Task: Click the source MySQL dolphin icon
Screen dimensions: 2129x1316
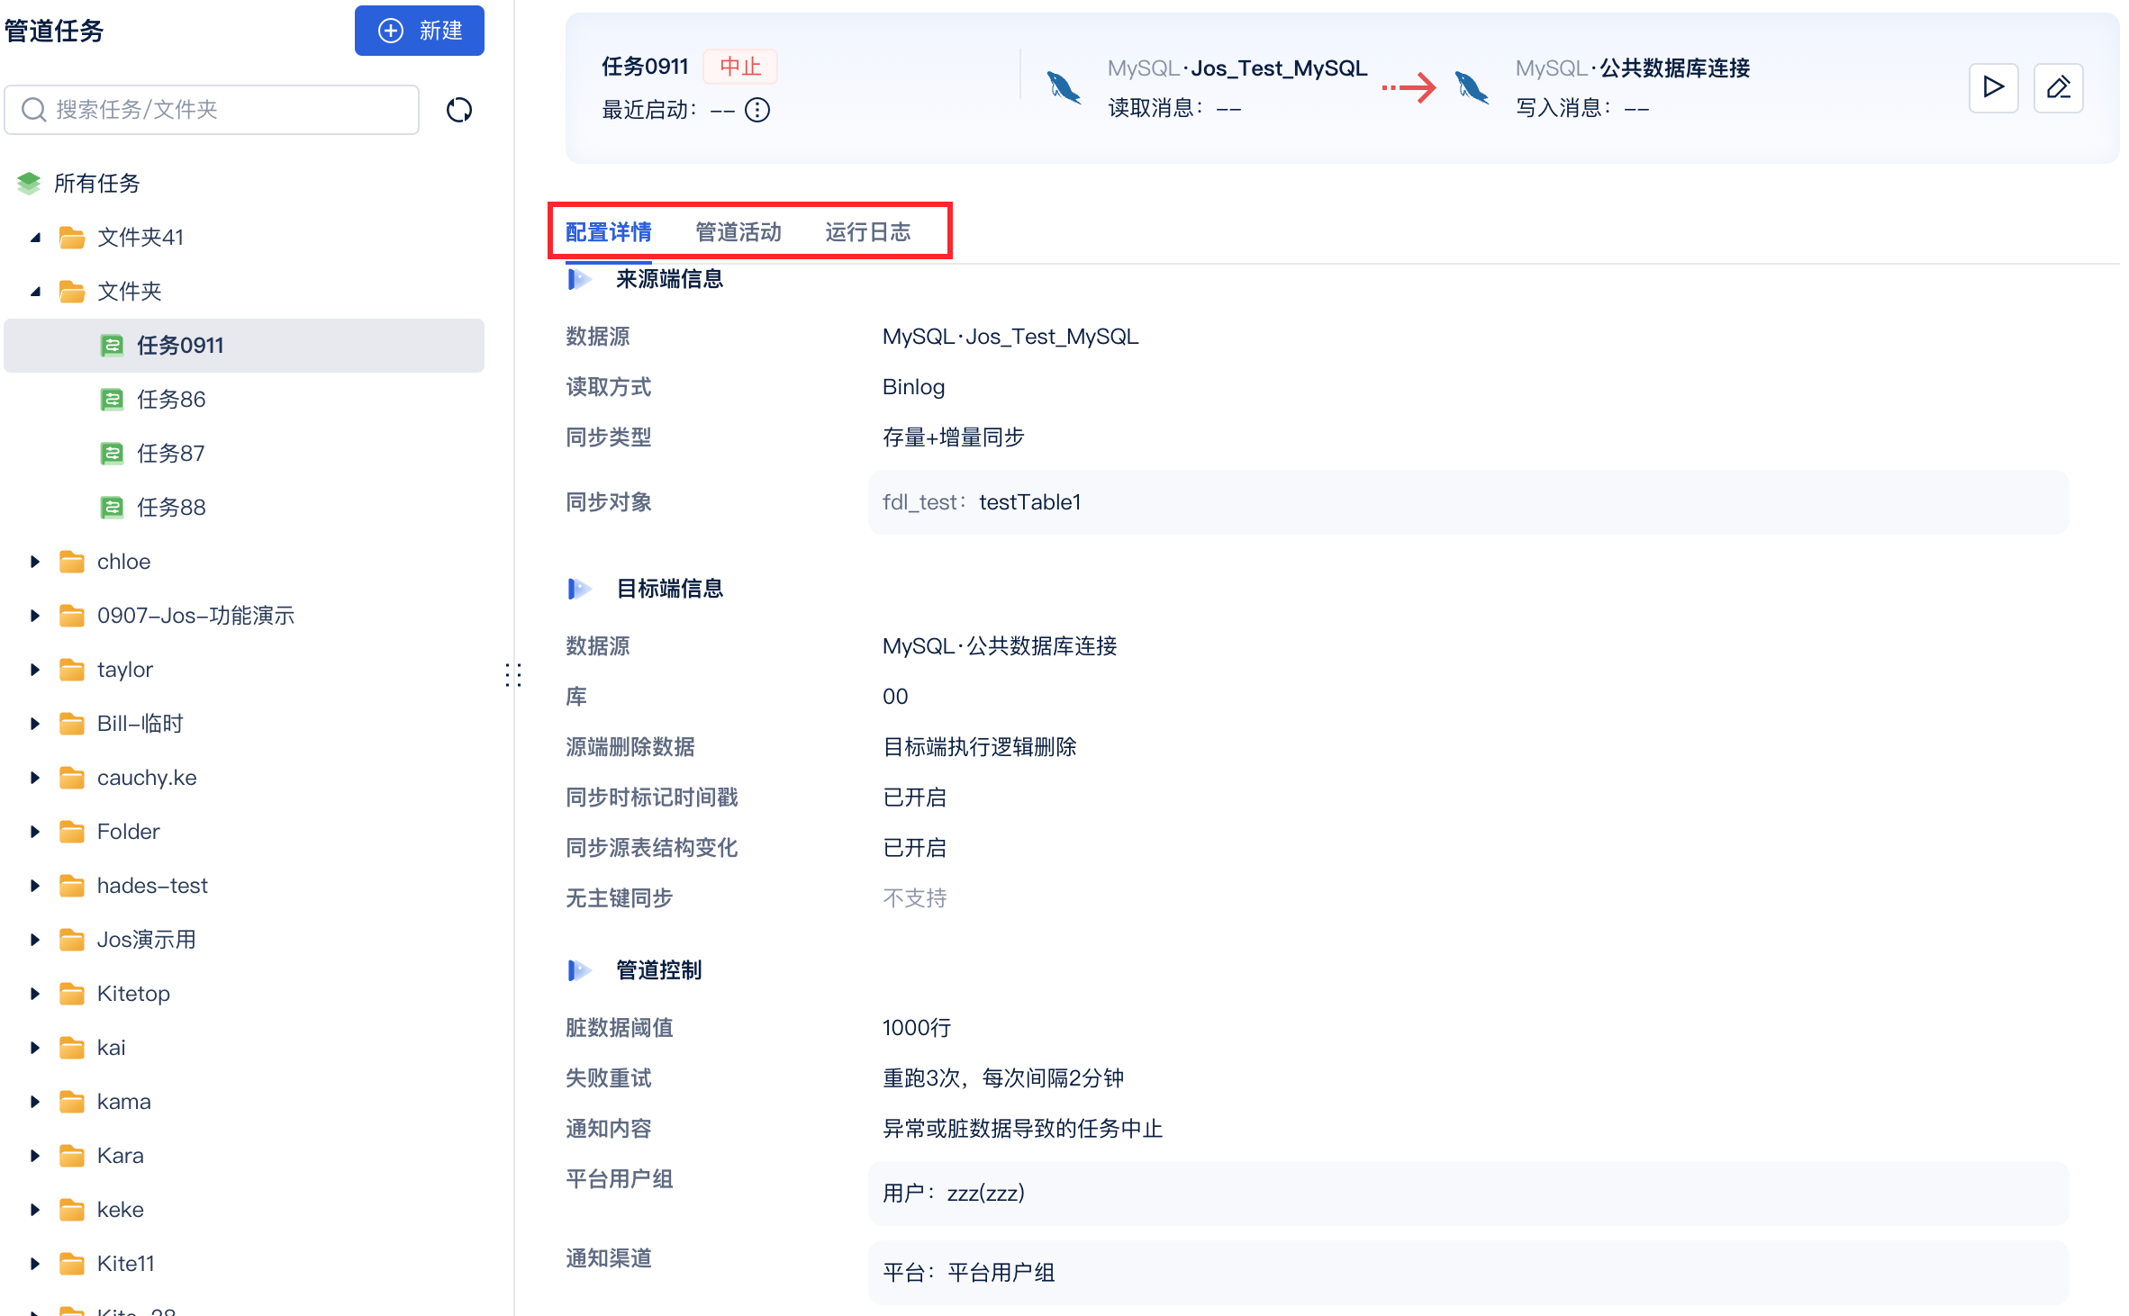Action: coord(1064,87)
